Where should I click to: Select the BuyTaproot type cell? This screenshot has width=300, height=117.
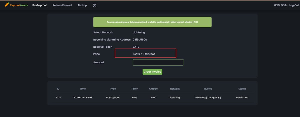click(113, 98)
